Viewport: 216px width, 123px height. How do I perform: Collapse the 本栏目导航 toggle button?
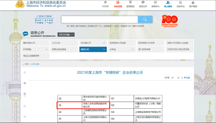click(x=66, y=34)
